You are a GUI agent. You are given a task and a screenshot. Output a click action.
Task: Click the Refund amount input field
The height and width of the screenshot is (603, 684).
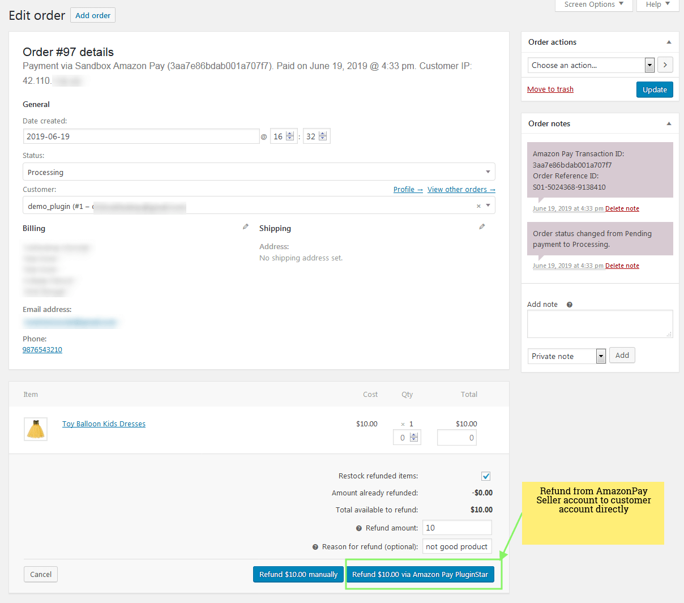[x=457, y=528]
